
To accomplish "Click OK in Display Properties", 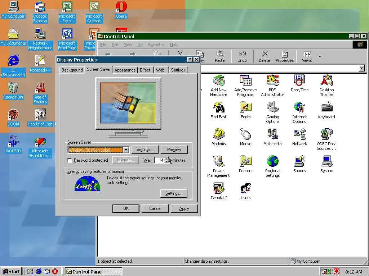I will tap(126, 208).
